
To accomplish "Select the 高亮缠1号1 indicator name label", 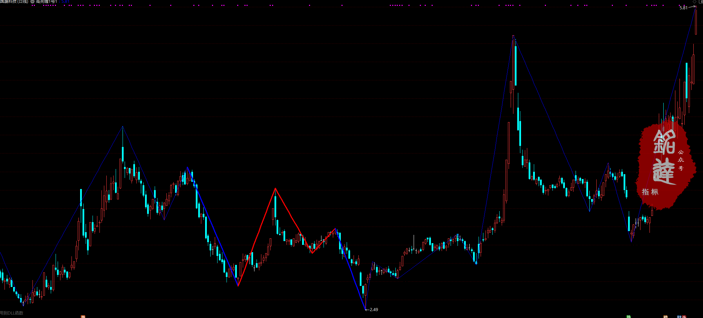I will pos(46,1).
